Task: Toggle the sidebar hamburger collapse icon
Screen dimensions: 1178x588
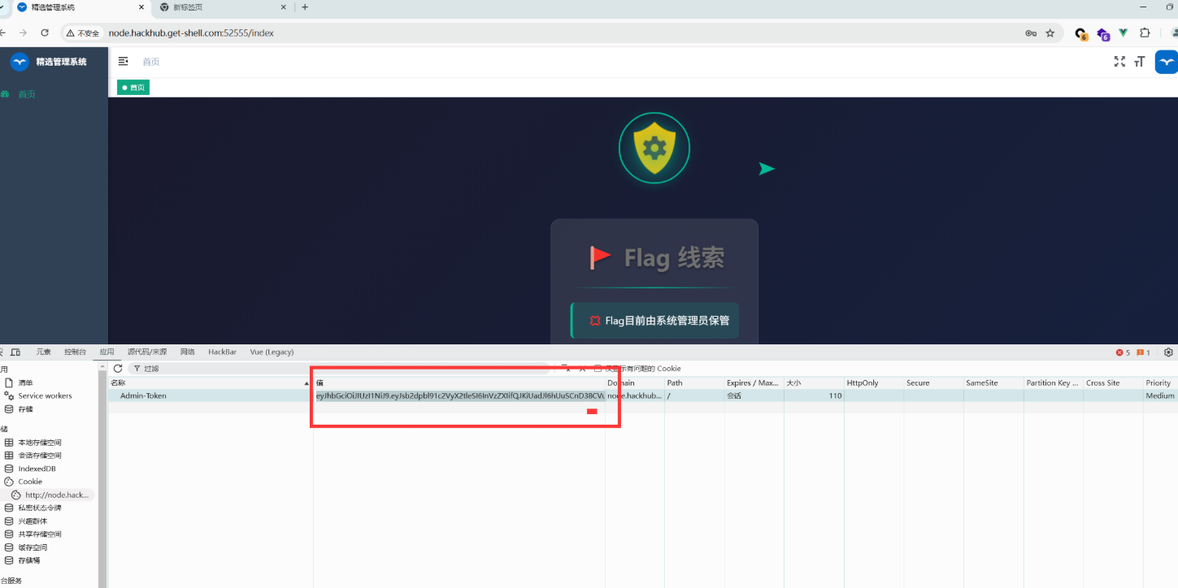Action: pyautogui.click(x=124, y=61)
